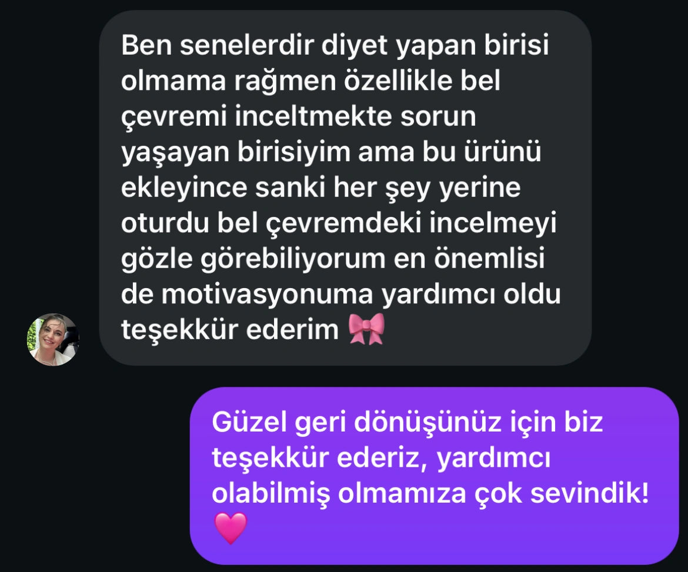
Task: Select the gray received message bubble
Action: [x=345, y=188]
